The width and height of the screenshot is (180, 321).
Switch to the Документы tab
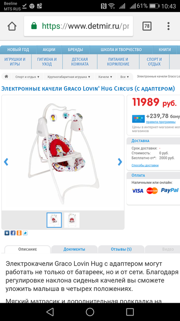tap(74, 249)
